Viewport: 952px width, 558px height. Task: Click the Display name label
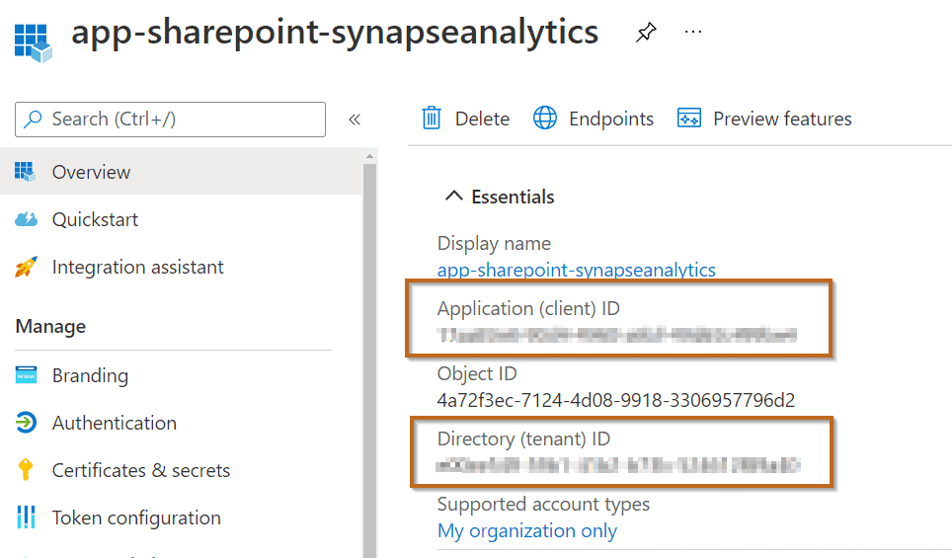(494, 244)
